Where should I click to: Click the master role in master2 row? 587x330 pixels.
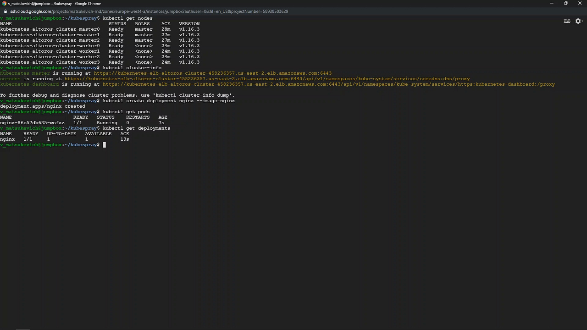pos(144,40)
